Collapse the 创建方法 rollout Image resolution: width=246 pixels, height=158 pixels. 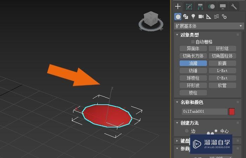coord(177,123)
